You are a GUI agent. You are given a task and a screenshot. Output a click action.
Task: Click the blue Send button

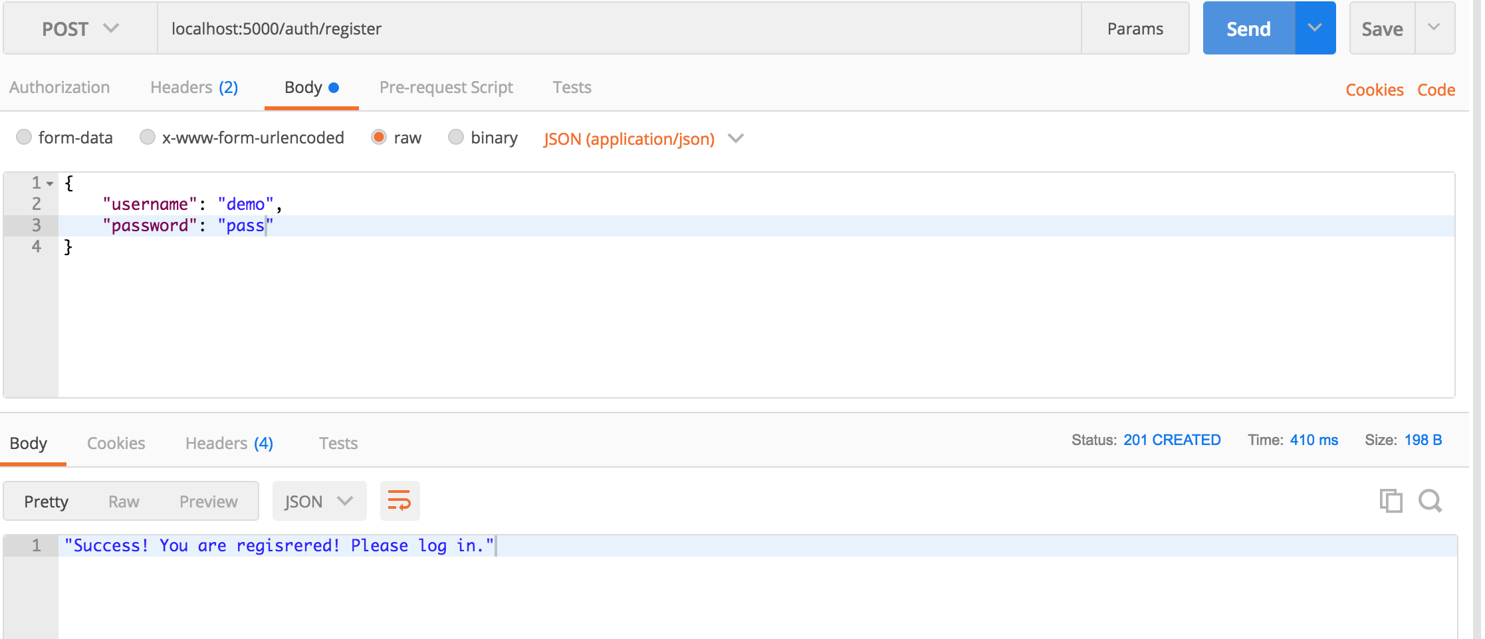(x=1249, y=29)
